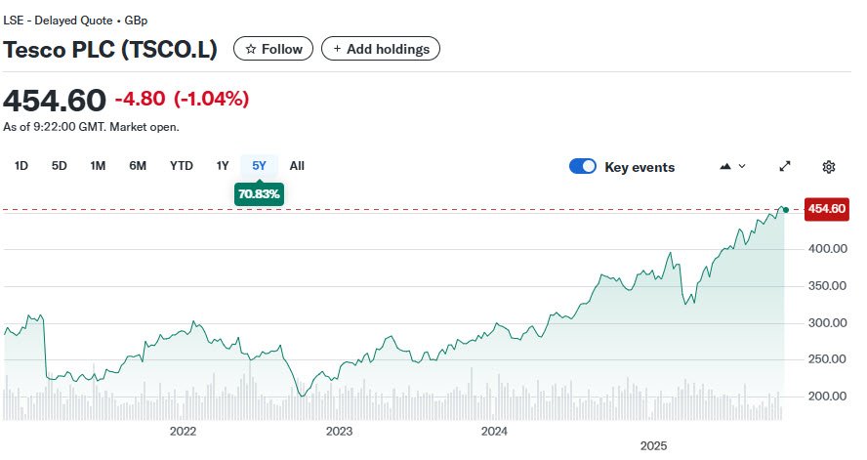Click the red 454.60 price label
Screen dimensions: 867x460
point(825,209)
